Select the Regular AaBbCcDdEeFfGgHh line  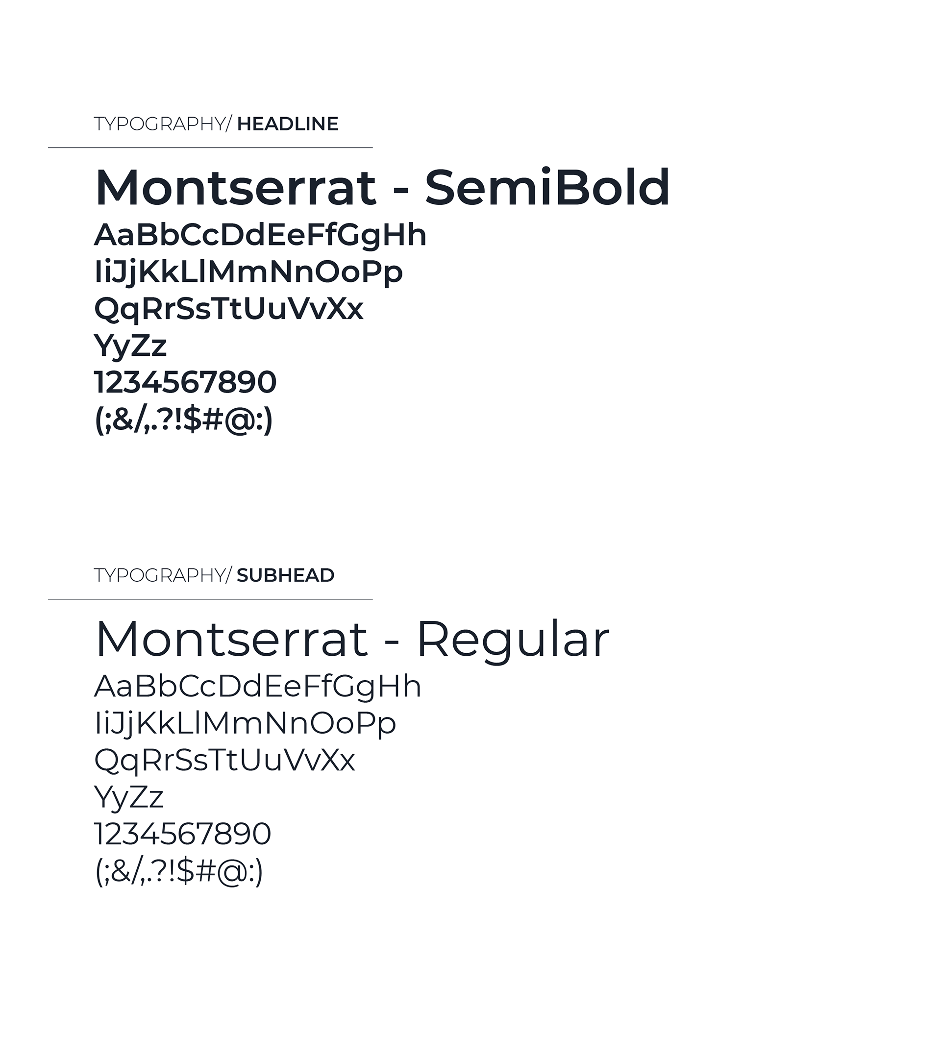pyautogui.click(x=257, y=687)
